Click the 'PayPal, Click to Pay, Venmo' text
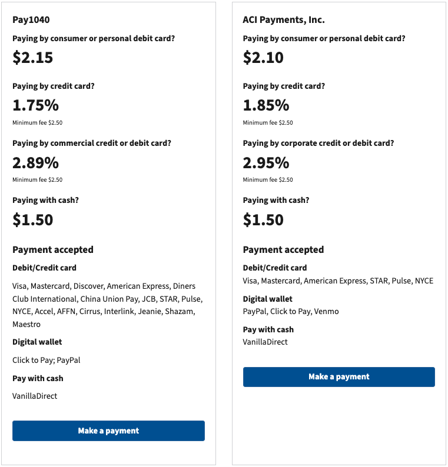Screen dimensions: 448x467 point(291,311)
